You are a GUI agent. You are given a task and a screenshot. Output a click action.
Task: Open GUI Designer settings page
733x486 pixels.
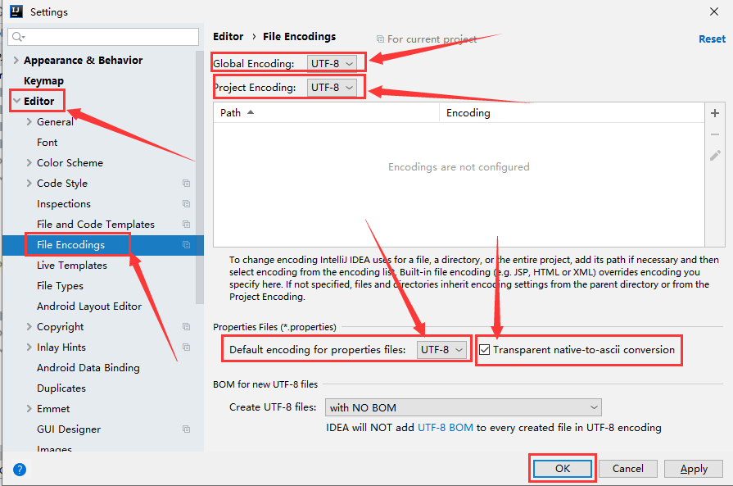tap(69, 429)
